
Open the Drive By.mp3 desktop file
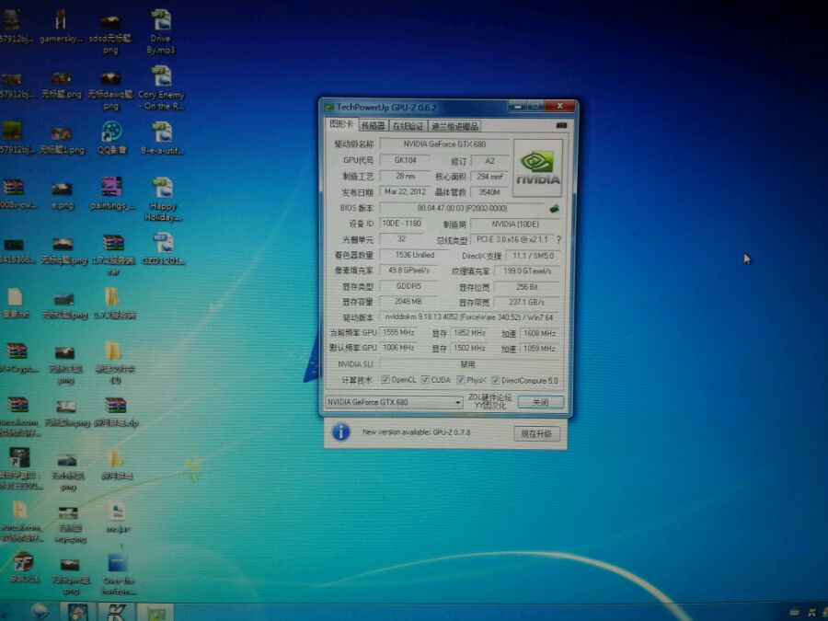[x=160, y=30]
